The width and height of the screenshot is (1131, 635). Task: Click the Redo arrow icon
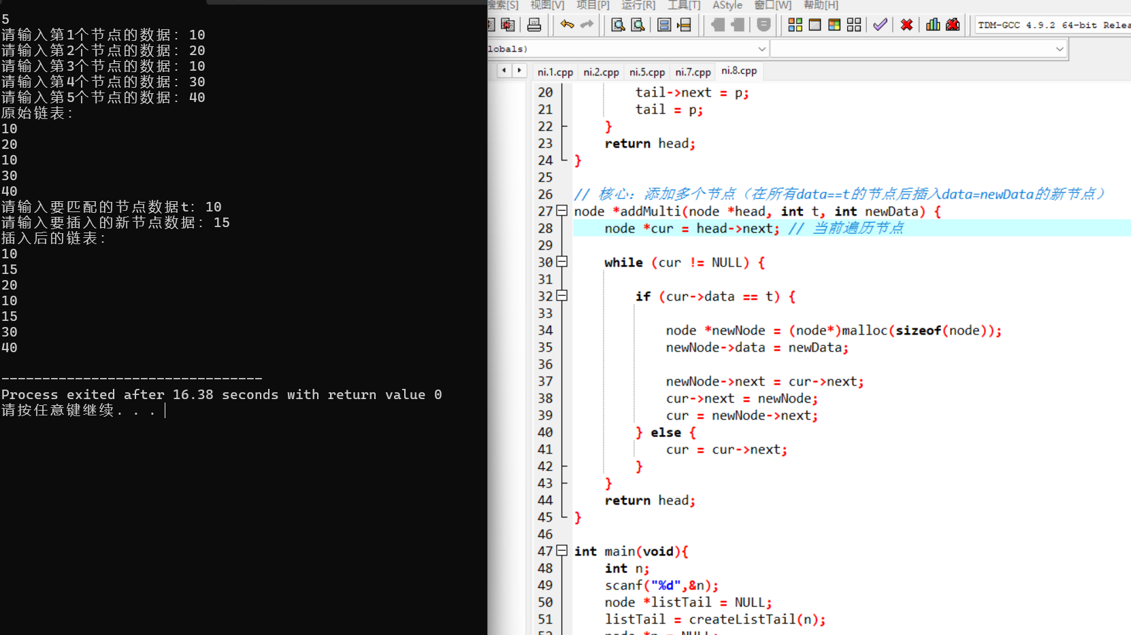(x=587, y=25)
